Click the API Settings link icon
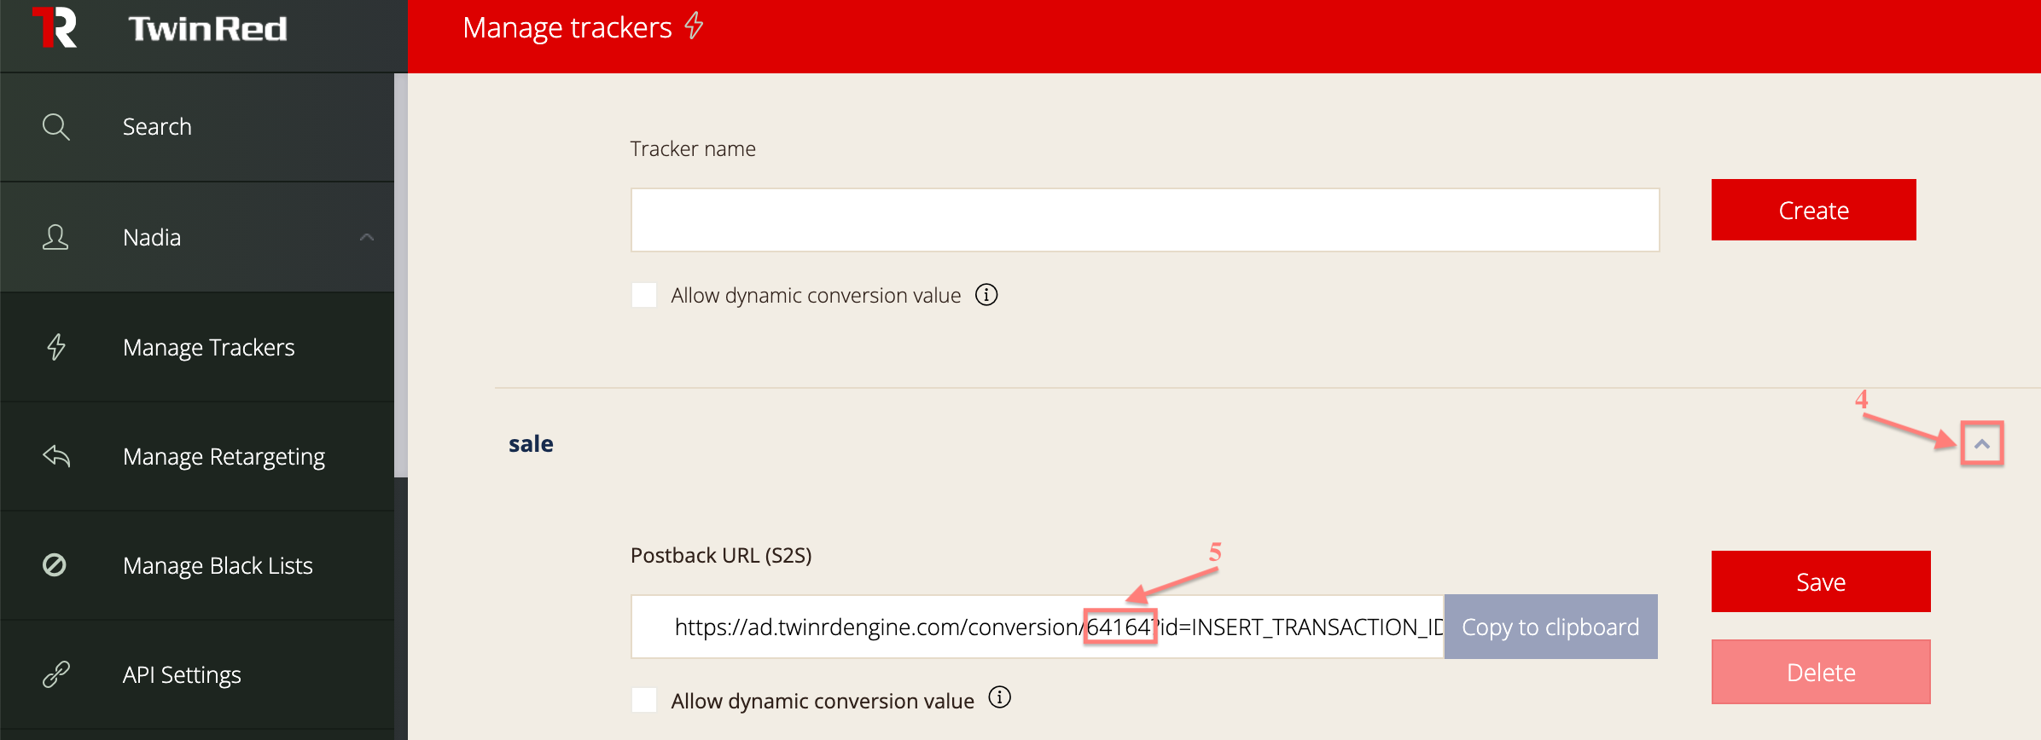2041x740 pixels. tap(56, 674)
